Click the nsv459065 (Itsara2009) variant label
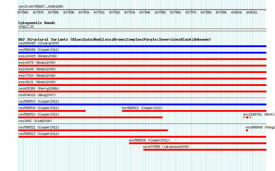 click(x=39, y=43)
